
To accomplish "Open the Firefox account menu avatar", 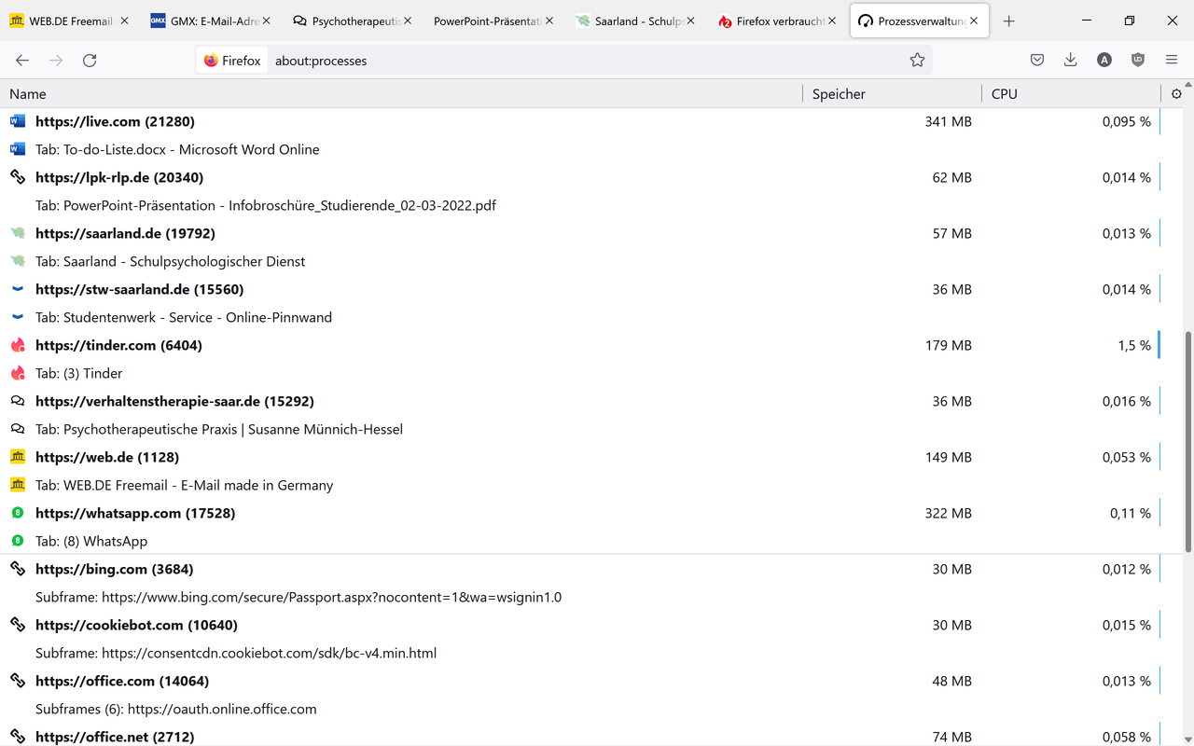I will [1104, 61].
